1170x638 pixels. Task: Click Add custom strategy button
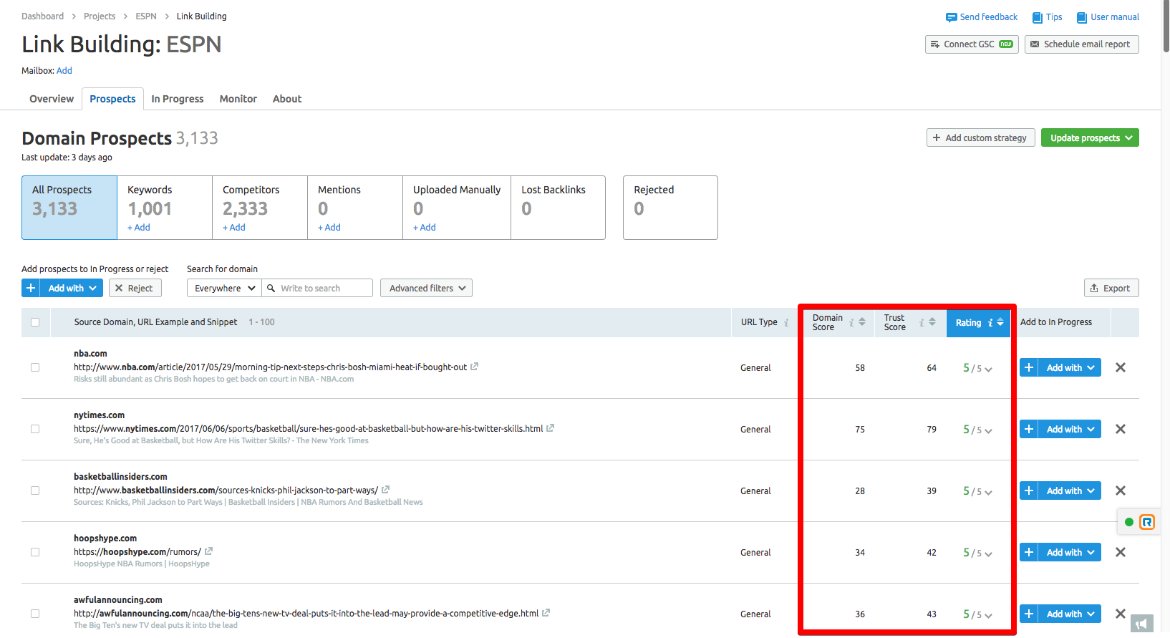click(980, 137)
